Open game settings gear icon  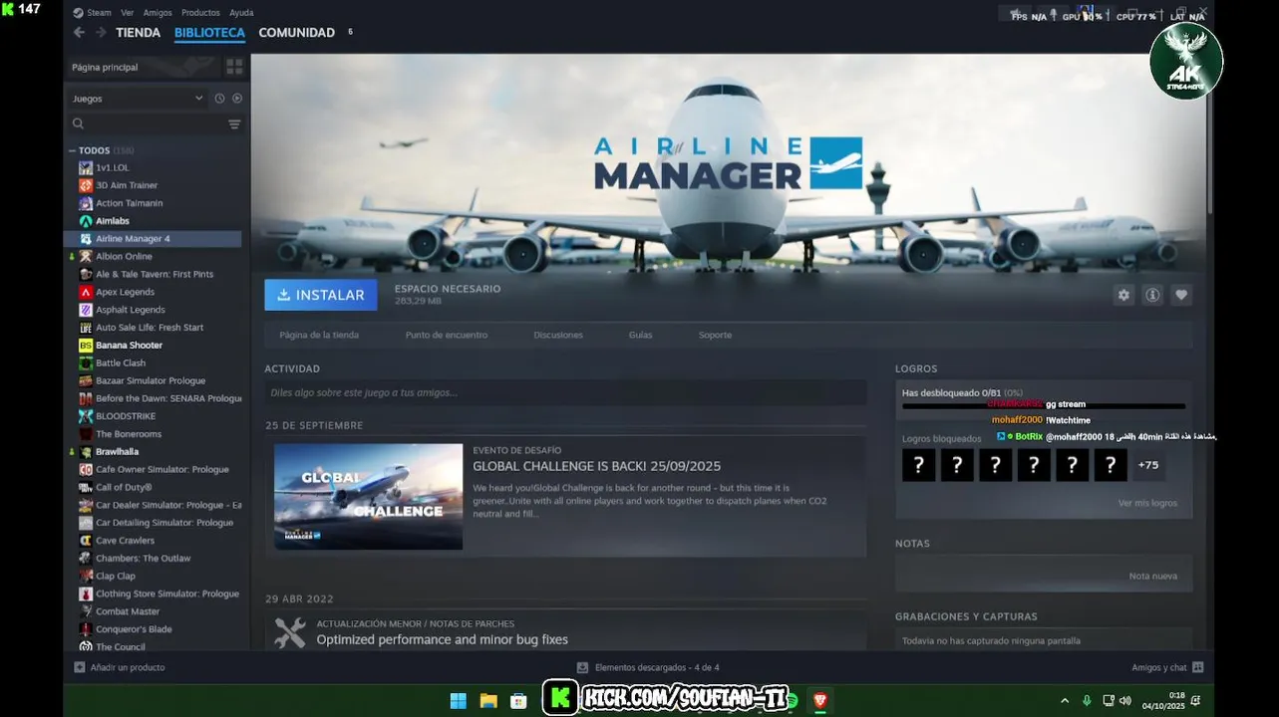pos(1123,295)
